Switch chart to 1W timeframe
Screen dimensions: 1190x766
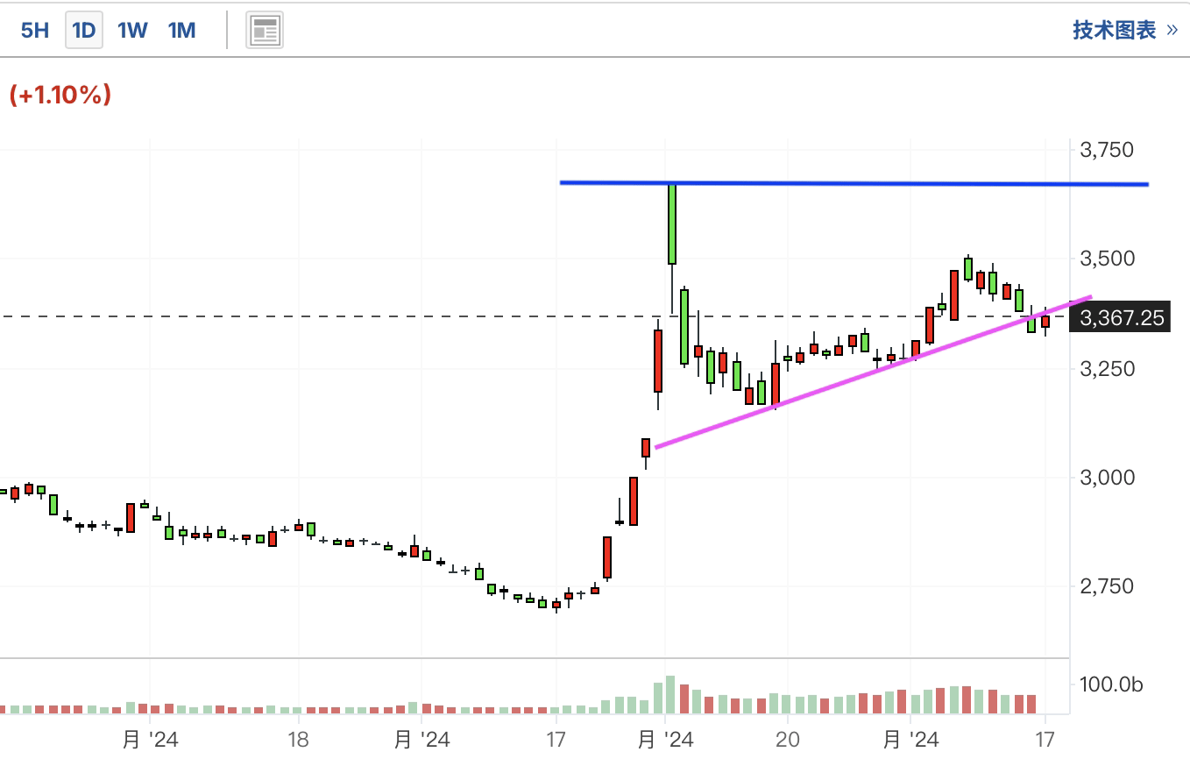click(132, 31)
